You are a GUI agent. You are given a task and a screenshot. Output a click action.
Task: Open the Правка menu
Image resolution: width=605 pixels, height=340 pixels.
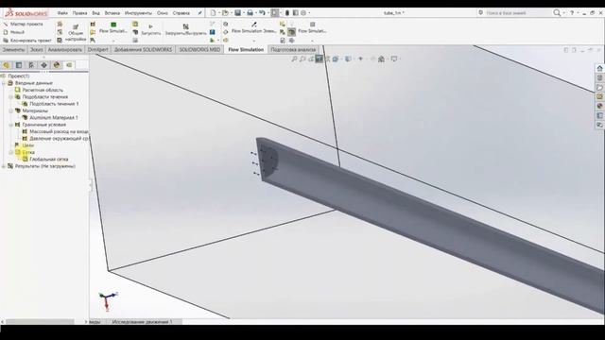point(79,13)
